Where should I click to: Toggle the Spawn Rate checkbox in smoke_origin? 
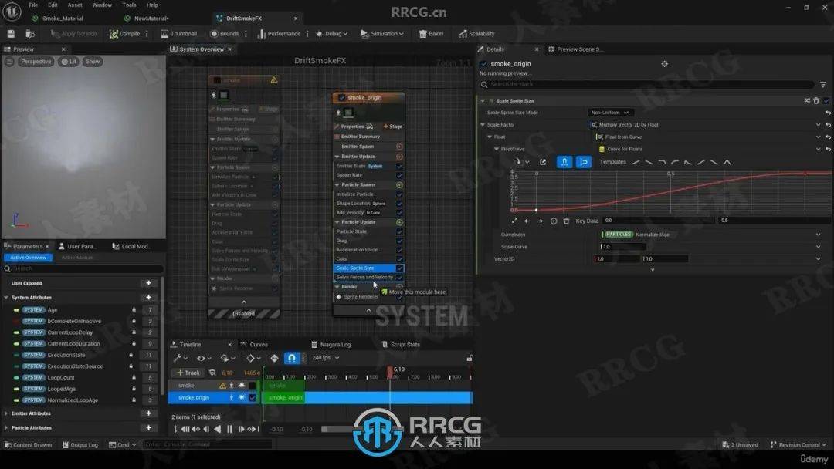coord(399,175)
